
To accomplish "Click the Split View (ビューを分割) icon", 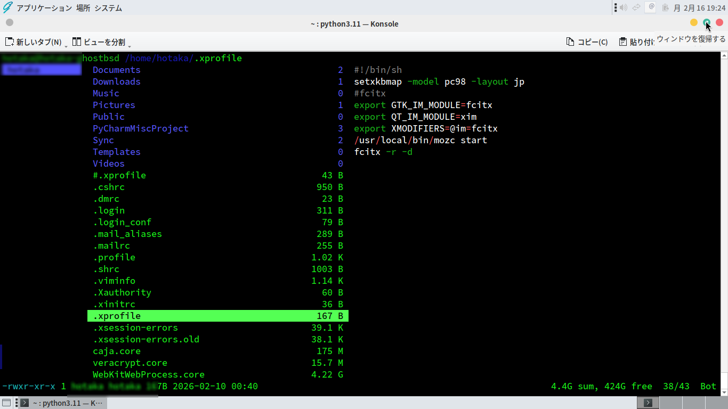I will [77, 42].
